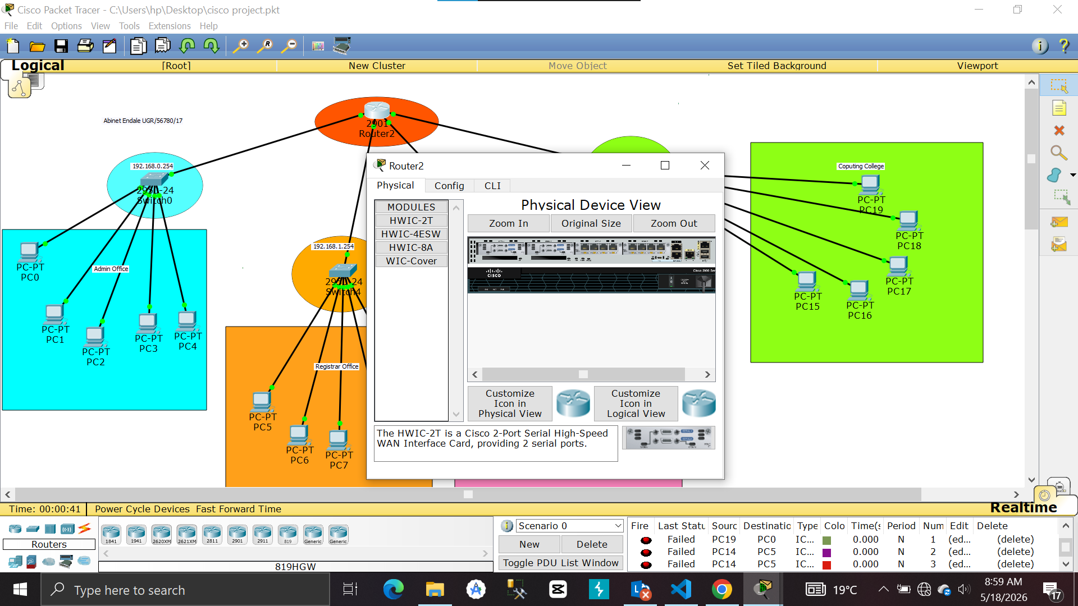1078x606 pixels.
Task: Expand the shape tool arrow dropdown
Action: point(1073,175)
